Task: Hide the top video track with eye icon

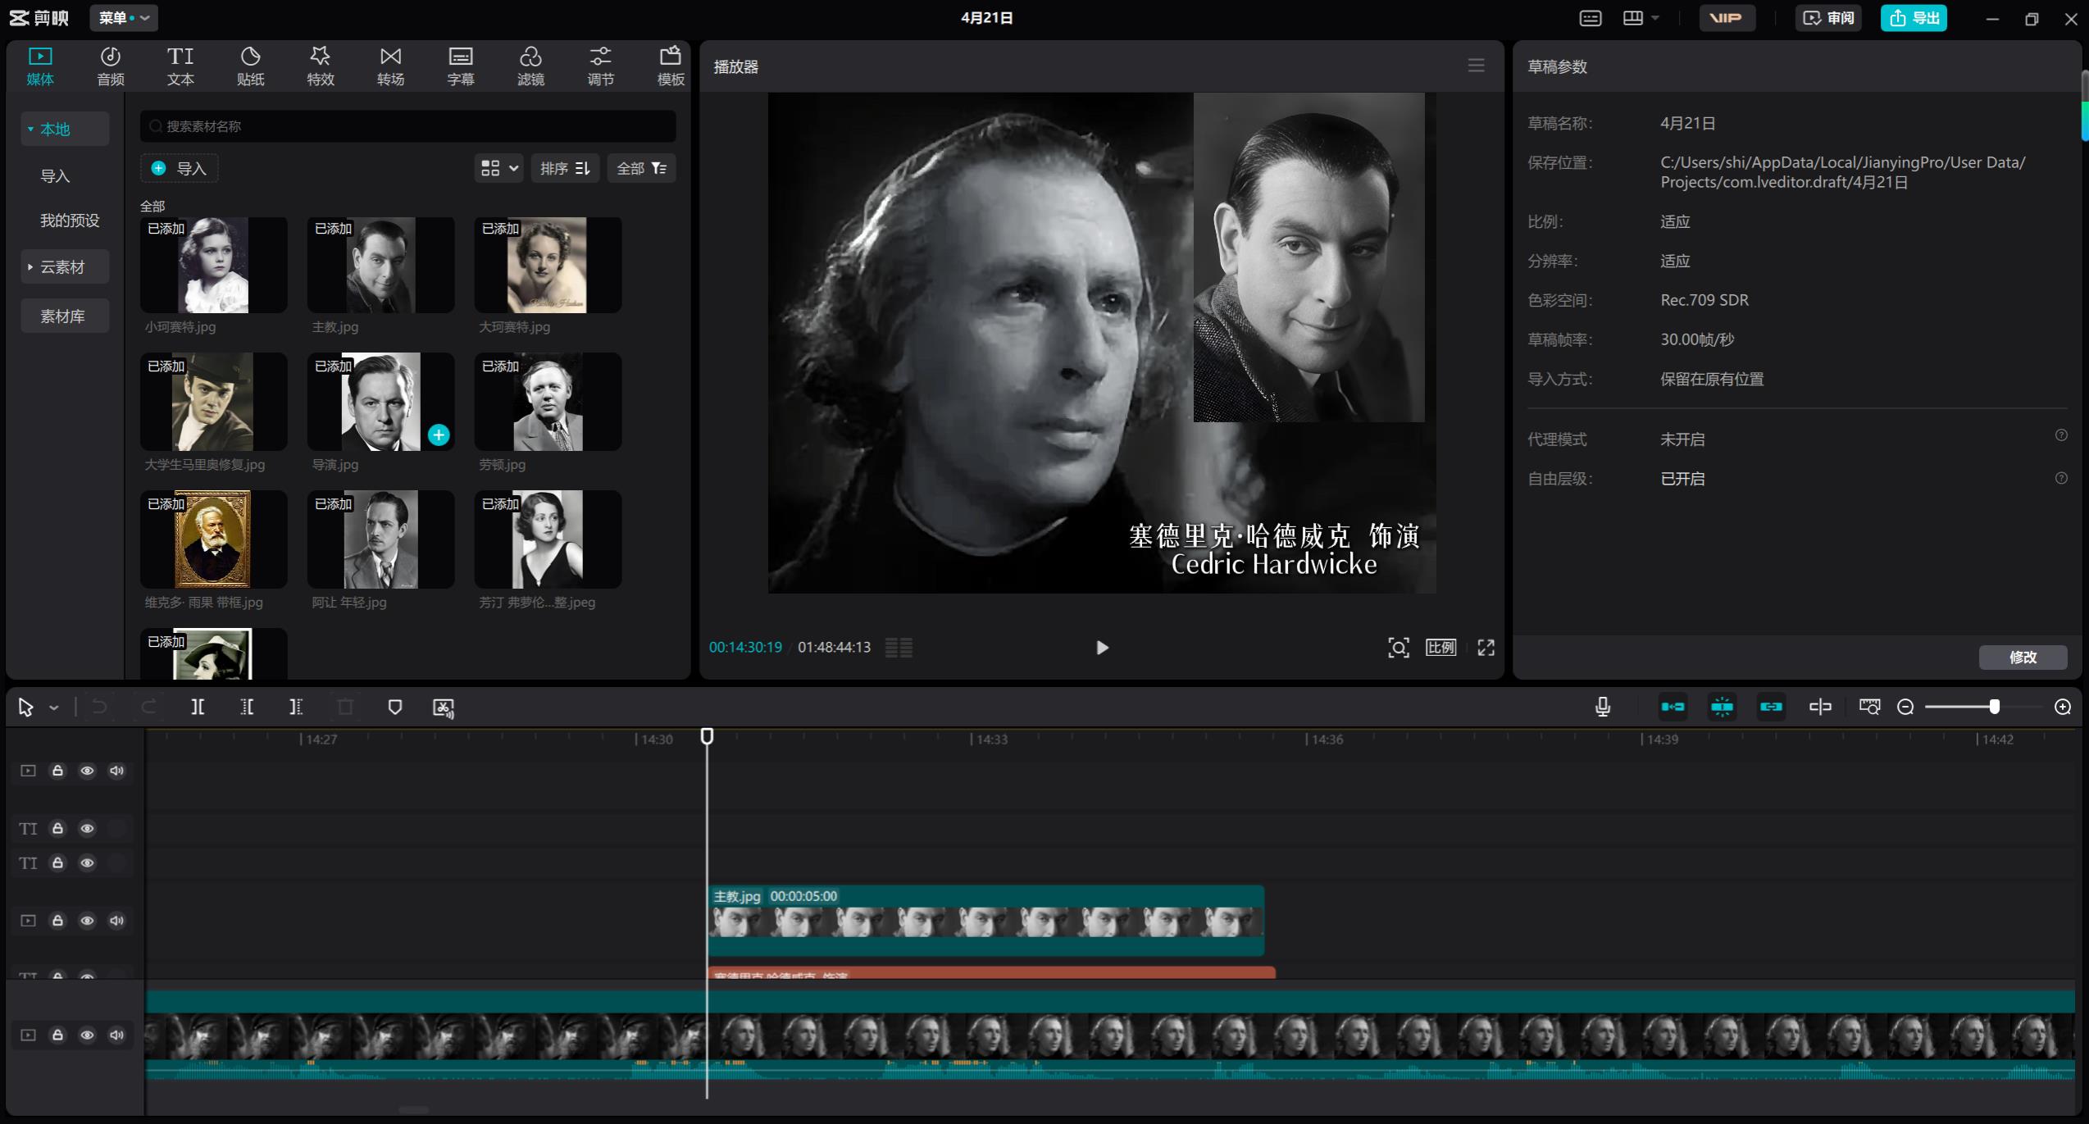Action: coord(87,771)
